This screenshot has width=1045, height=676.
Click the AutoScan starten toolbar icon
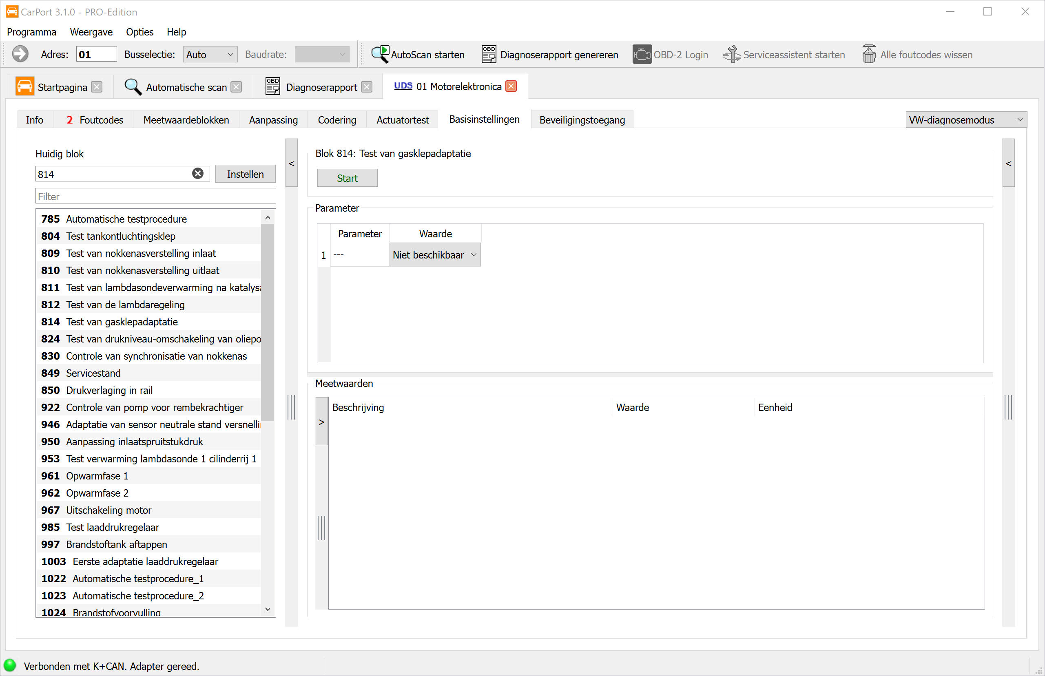click(380, 55)
